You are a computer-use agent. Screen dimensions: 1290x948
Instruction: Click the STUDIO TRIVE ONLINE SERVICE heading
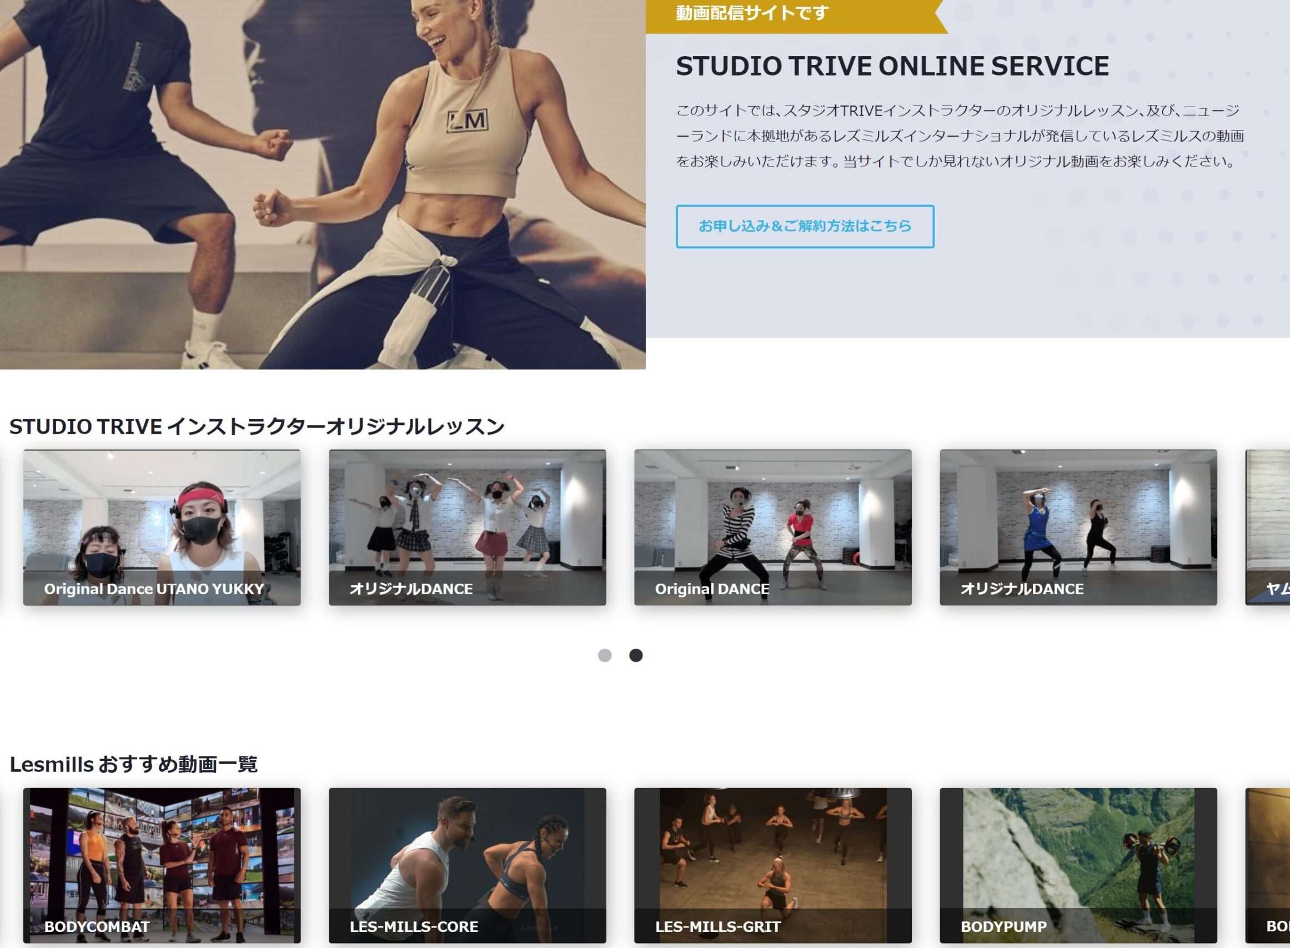892,66
